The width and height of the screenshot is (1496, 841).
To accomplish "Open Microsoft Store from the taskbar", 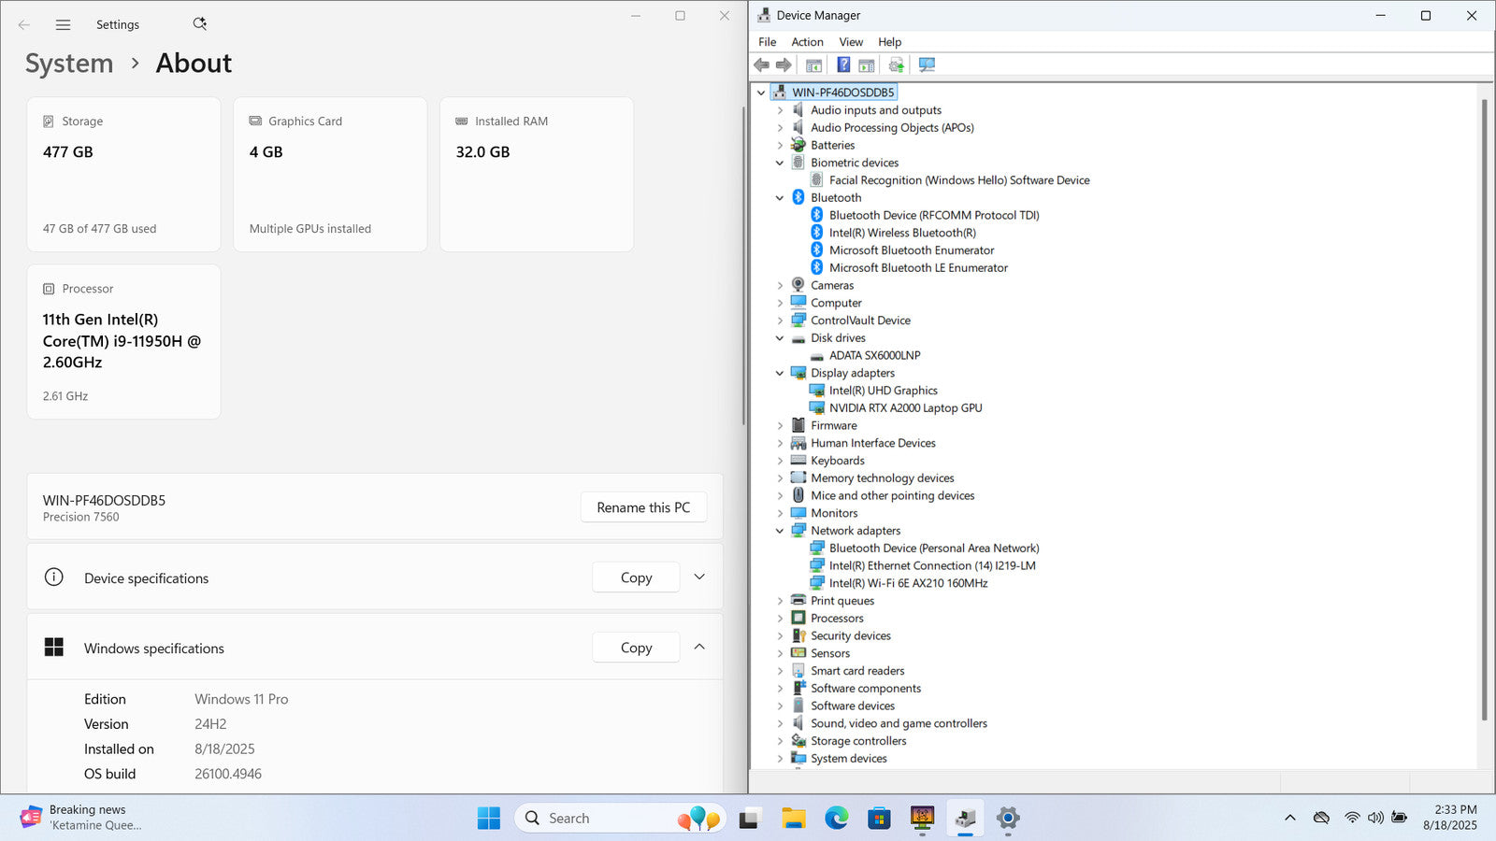I will 879,819.
